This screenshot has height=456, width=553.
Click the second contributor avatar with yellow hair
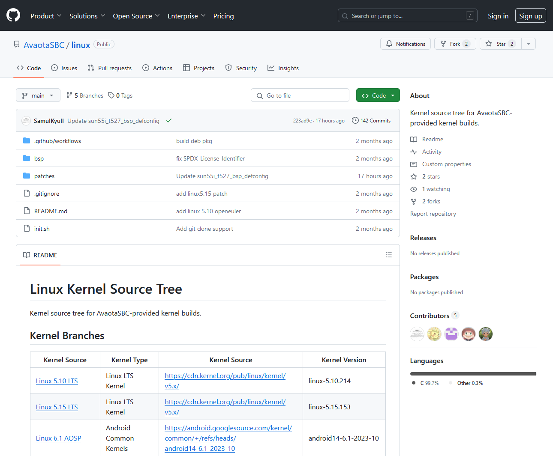(x=434, y=334)
